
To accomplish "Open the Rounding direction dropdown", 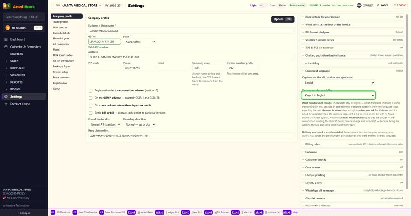I will click(139, 124).
